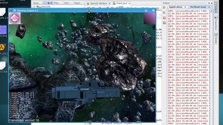Image resolution: width=223 pixels, height=125 pixels.
Task: Click the Half-Life 2 lambda desktop icon
Action: click(x=2, y=47)
